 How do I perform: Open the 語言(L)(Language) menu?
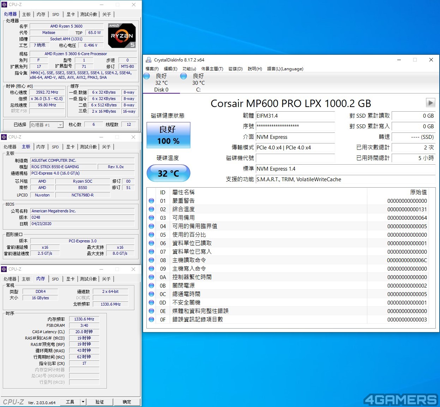point(285,69)
